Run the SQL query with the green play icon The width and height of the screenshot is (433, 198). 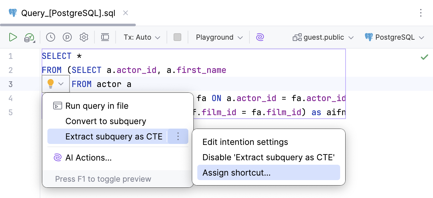tap(13, 37)
